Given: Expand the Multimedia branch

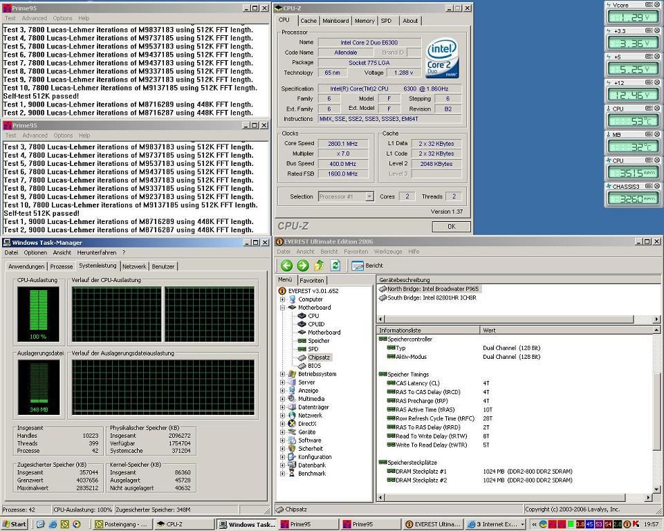Looking at the screenshot, I should [282, 399].
